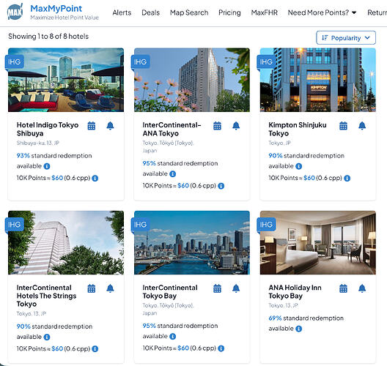Open the Popularity sort dropdown
Image resolution: width=387 pixels, height=366 pixels.
346,38
